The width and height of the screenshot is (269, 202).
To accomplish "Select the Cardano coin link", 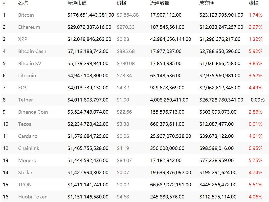I will coord(28,136).
